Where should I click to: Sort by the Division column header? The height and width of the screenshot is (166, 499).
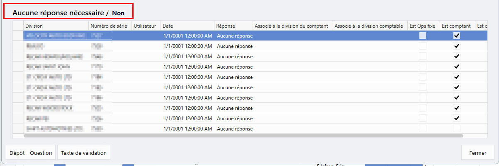pyautogui.click(x=56, y=26)
